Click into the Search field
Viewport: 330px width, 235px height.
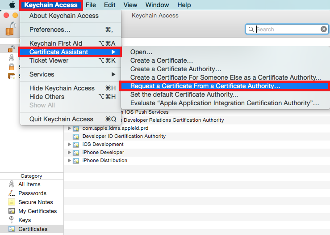[287, 29]
